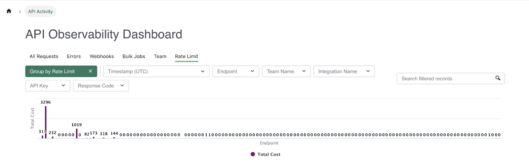Expand the Integration Name filter
The height and width of the screenshot is (163, 529).
point(344,71)
